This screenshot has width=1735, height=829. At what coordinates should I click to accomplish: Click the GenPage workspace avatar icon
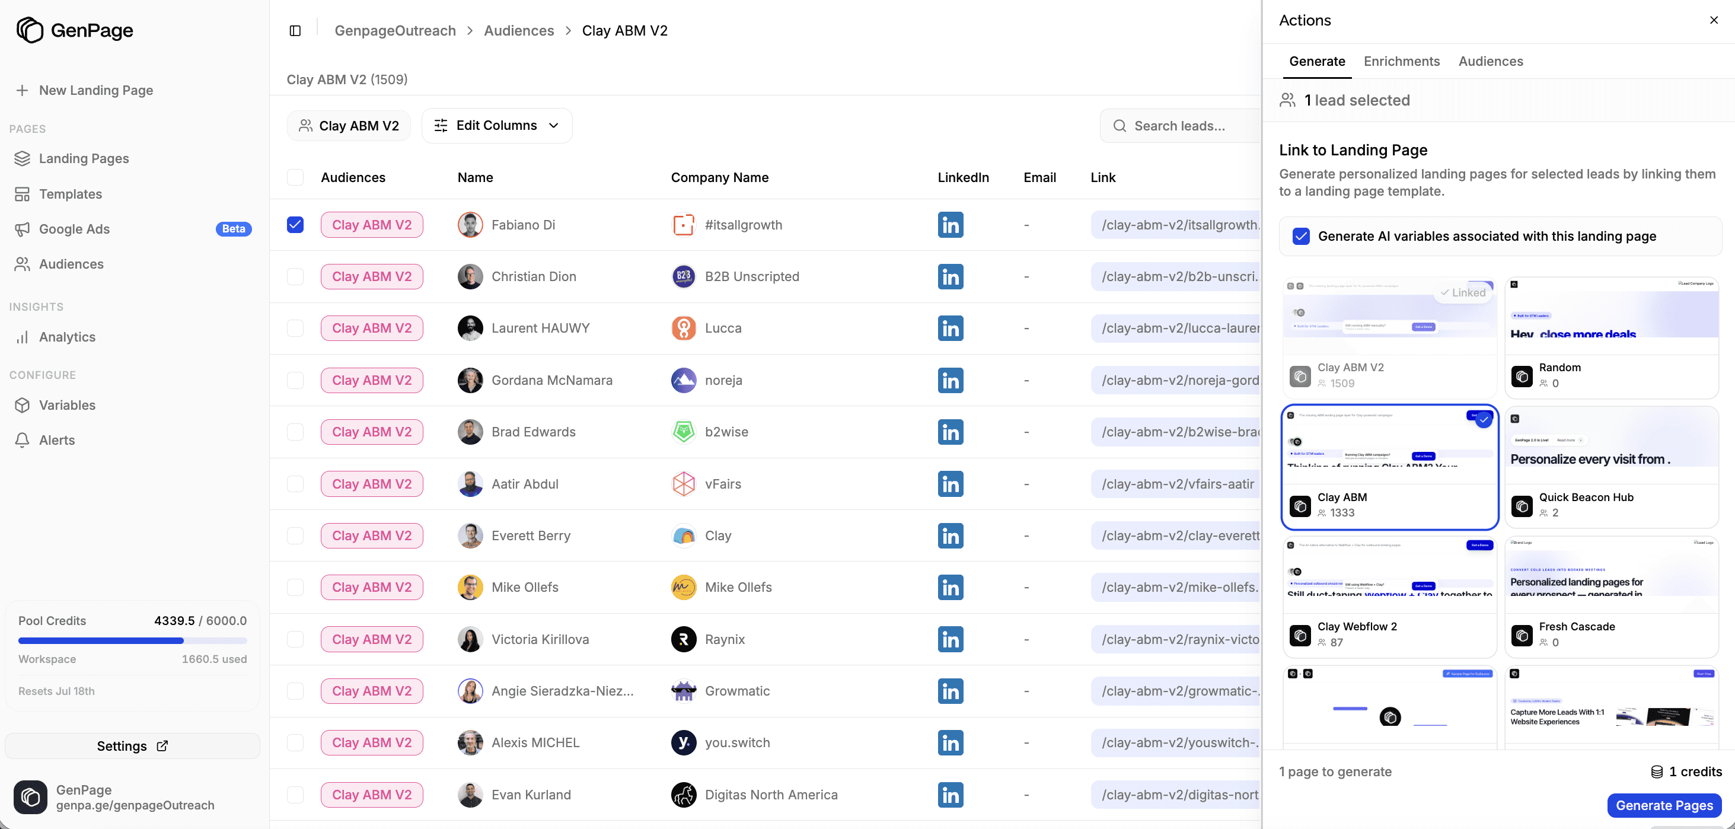pyautogui.click(x=30, y=798)
